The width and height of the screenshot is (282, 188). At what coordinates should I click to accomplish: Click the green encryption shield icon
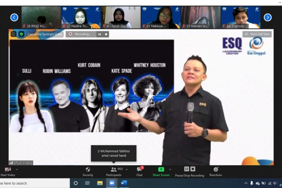click(x=21, y=34)
